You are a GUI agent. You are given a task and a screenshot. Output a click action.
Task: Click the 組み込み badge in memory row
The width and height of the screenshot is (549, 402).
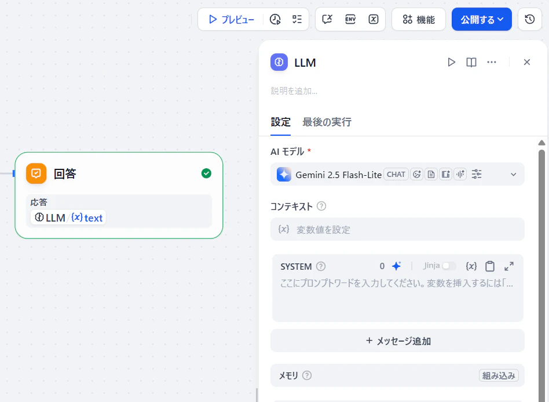point(499,376)
